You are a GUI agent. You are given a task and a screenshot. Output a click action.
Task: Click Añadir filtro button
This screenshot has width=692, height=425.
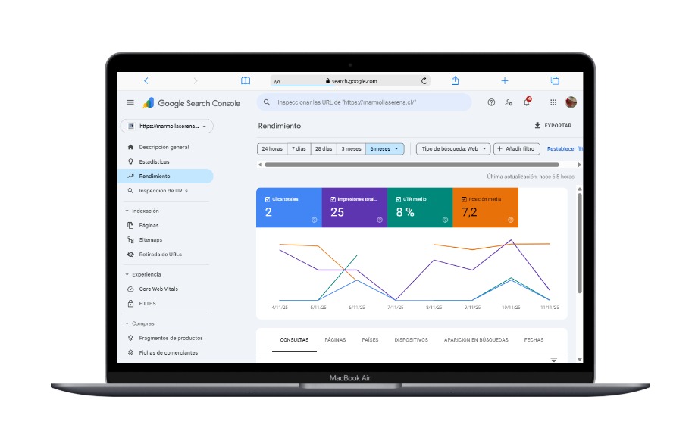coord(516,149)
